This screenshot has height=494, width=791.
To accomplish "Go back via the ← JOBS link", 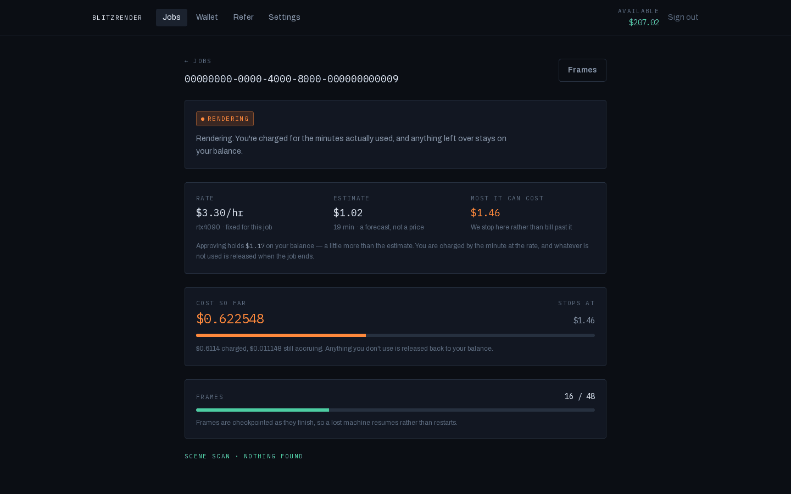I will tap(198, 61).
